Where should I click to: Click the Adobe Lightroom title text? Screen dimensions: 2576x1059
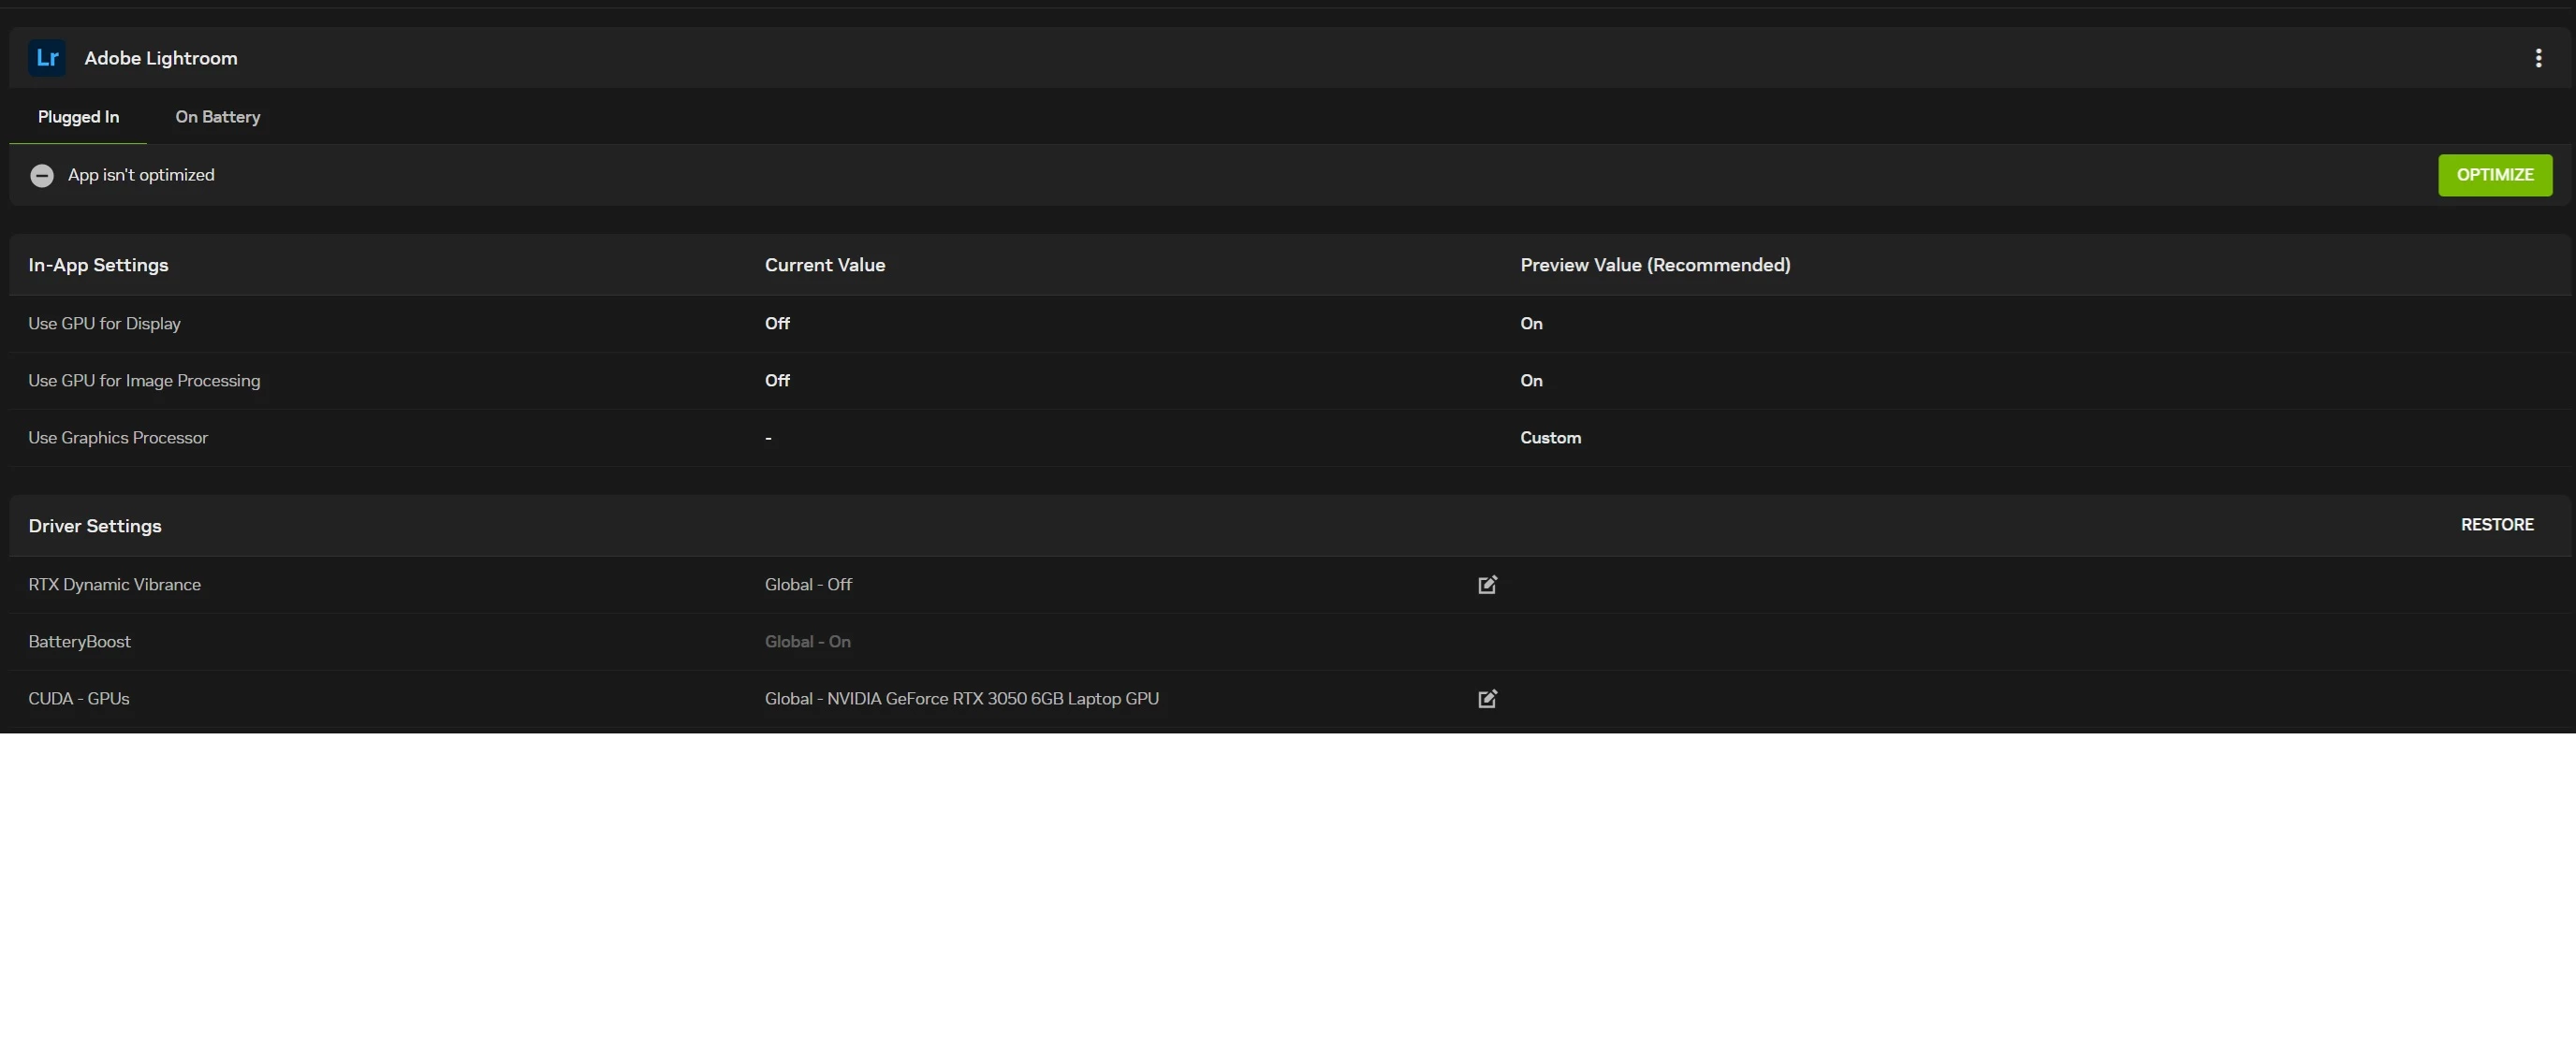[161, 58]
